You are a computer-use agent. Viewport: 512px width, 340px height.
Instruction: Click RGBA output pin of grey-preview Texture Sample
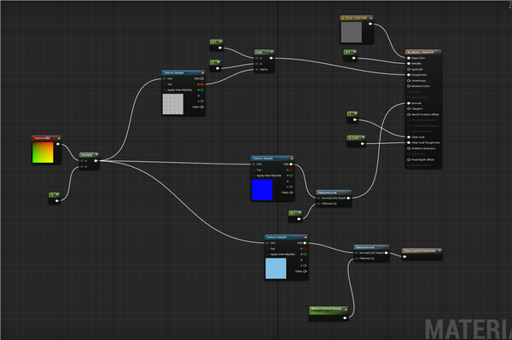tap(201, 107)
